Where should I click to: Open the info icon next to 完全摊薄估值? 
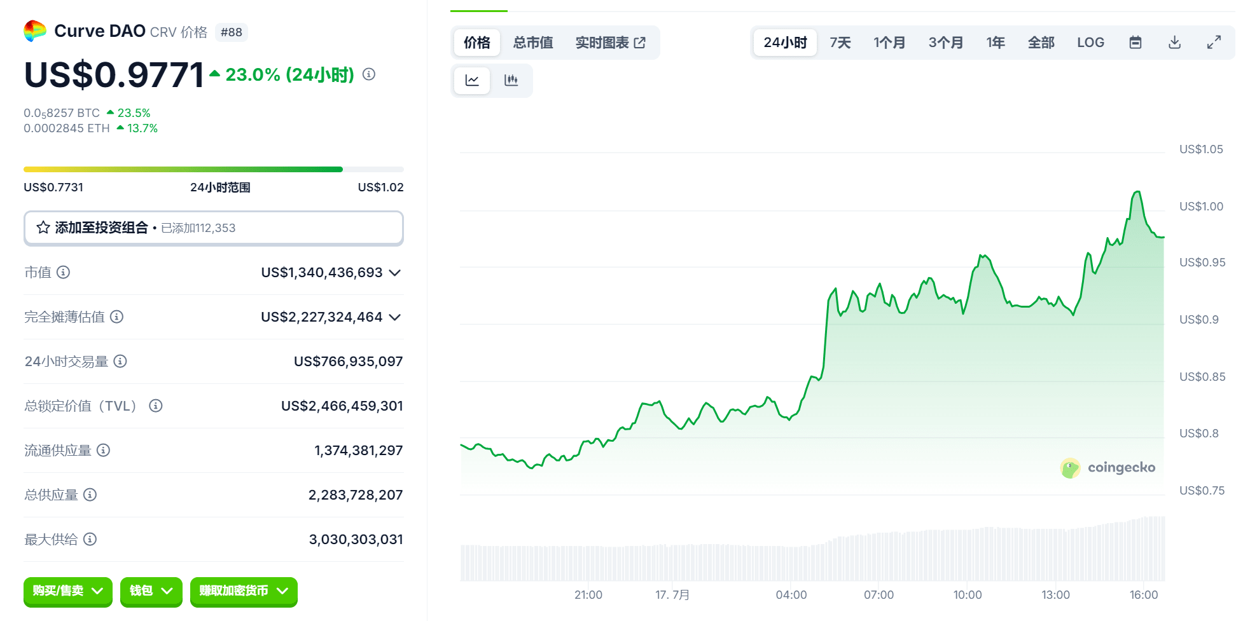116,317
